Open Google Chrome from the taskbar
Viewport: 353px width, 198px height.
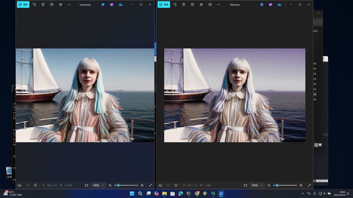[x=197, y=193]
